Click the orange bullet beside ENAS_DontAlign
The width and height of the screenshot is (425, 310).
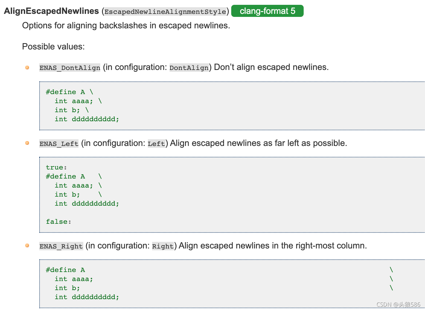click(27, 68)
